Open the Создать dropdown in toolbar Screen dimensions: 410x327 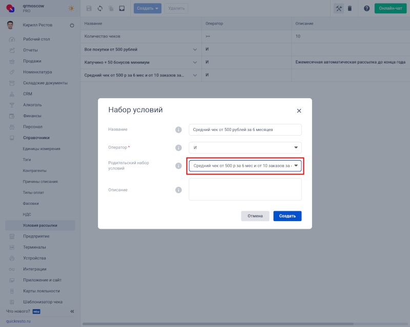point(148,8)
